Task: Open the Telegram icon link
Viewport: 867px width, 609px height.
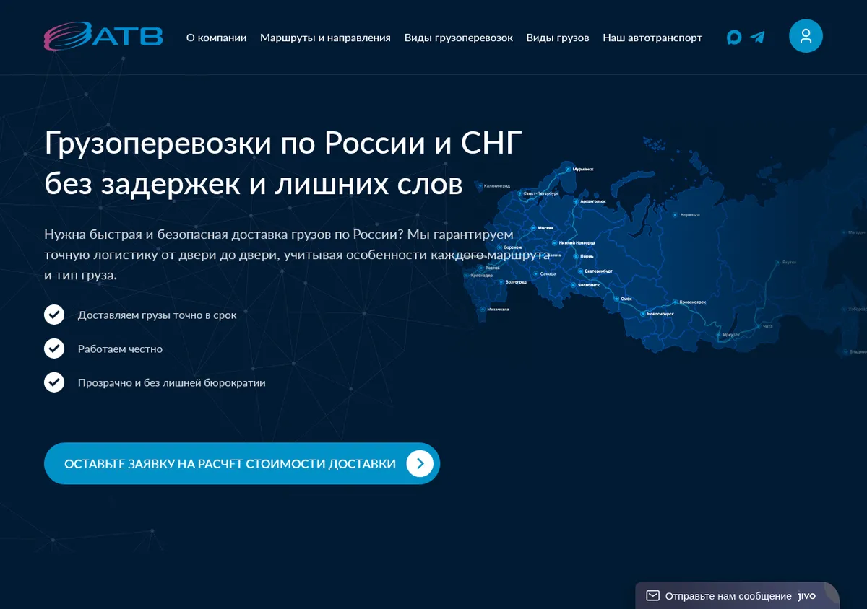Action: [757, 38]
